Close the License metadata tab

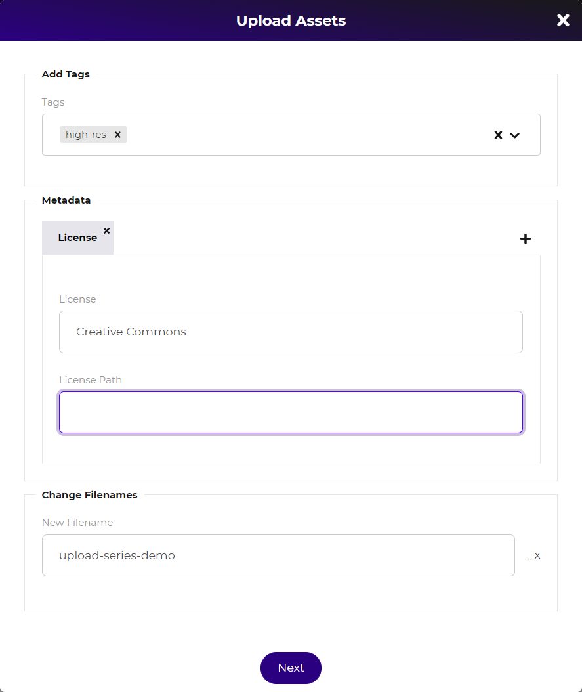click(x=107, y=230)
